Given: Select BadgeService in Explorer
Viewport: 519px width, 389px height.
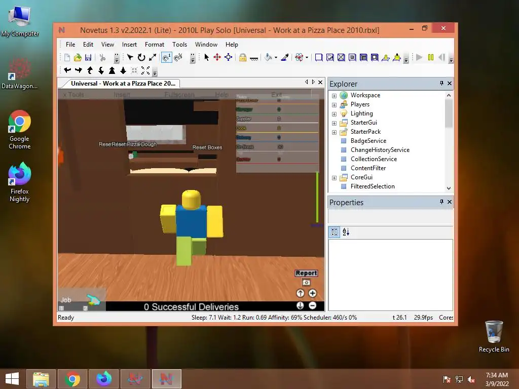Looking at the screenshot, I should click(368, 141).
